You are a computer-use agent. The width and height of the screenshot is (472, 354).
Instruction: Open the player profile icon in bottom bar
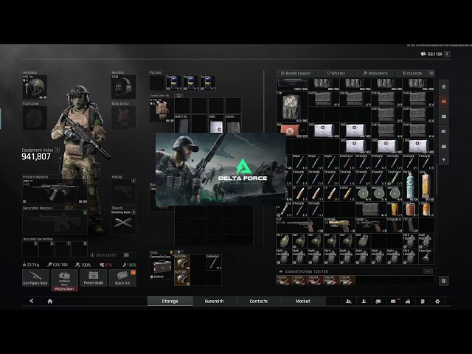(364, 302)
